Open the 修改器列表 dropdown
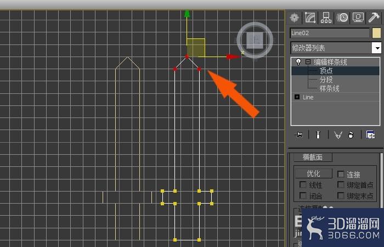The height and width of the screenshot is (247, 384). 377,48
